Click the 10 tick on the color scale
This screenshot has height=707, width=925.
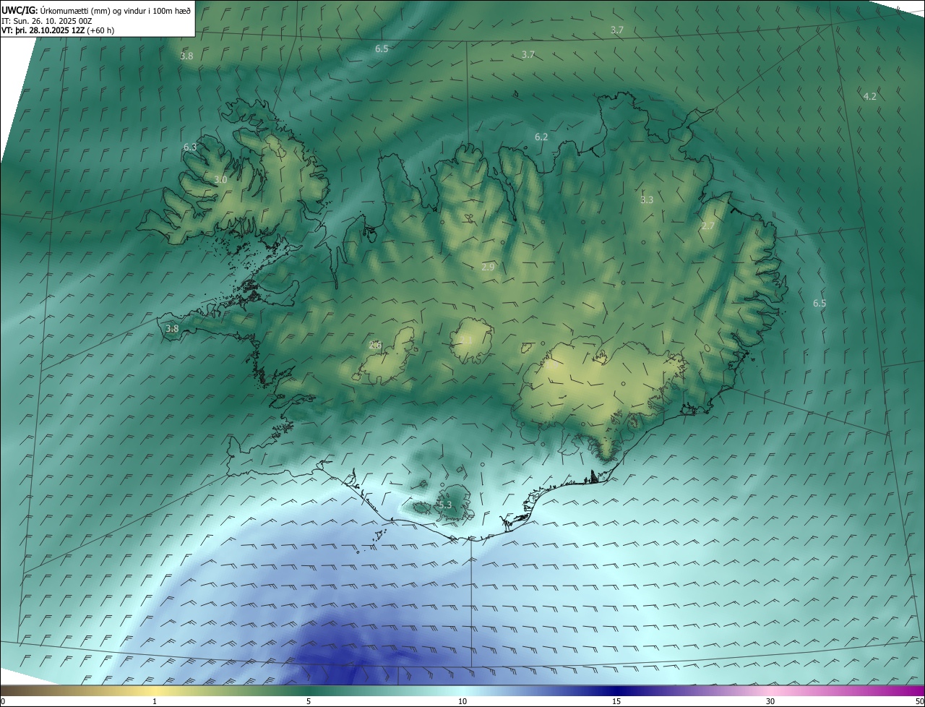coord(462,701)
